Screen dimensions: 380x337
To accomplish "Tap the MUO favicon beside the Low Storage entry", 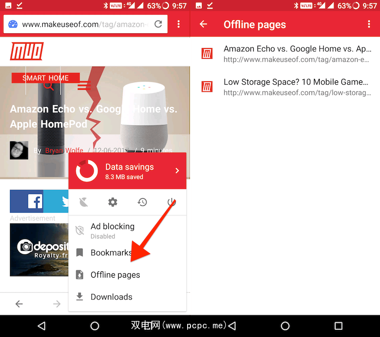I will [x=207, y=87].
